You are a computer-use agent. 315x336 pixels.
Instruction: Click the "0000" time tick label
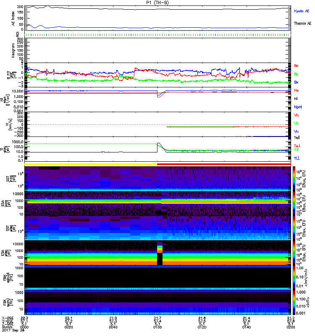(24, 327)
